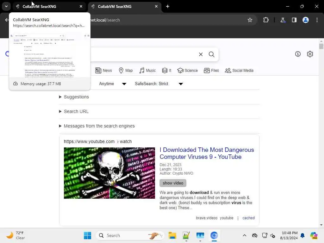Toggle the browser side panel
This screenshot has height=243, width=324.
(294, 20)
